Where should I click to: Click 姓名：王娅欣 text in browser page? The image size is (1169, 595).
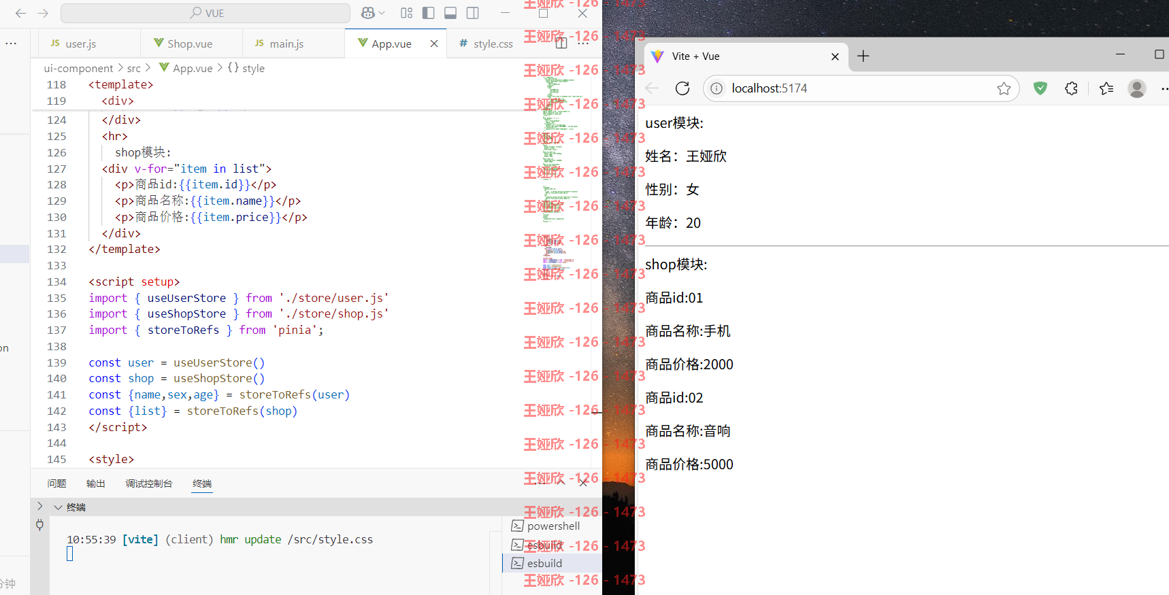(686, 156)
